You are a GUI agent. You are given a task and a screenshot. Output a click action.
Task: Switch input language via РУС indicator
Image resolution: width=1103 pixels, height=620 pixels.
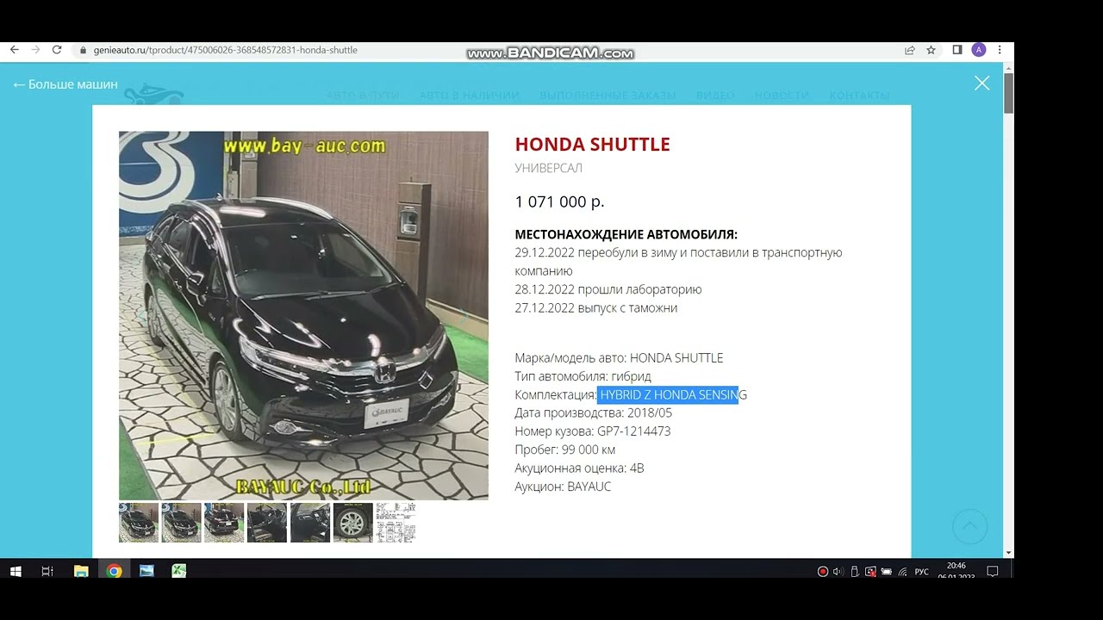pyautogui.click(x=922, y=572)
